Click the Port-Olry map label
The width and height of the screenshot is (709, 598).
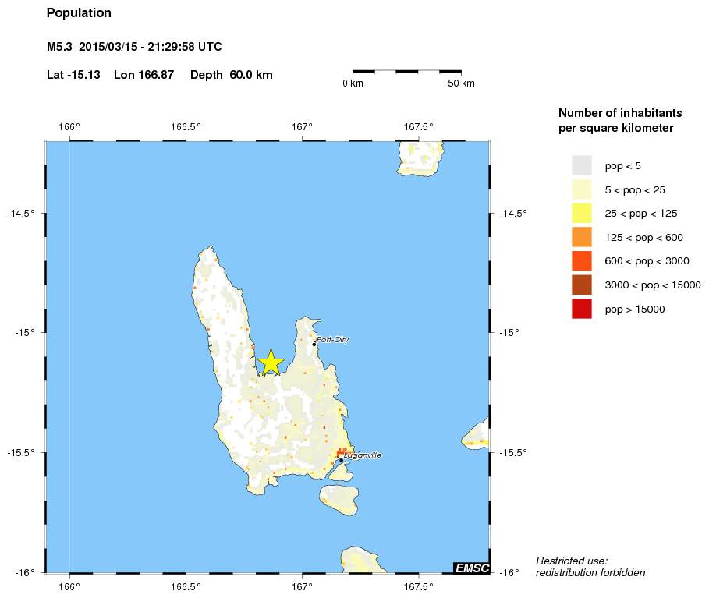(x=333, y=339)
